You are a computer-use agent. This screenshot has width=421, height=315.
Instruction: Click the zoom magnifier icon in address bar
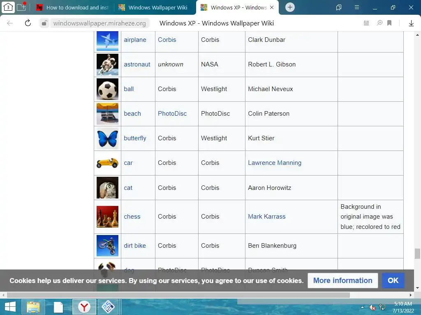[x=379, y=23]
